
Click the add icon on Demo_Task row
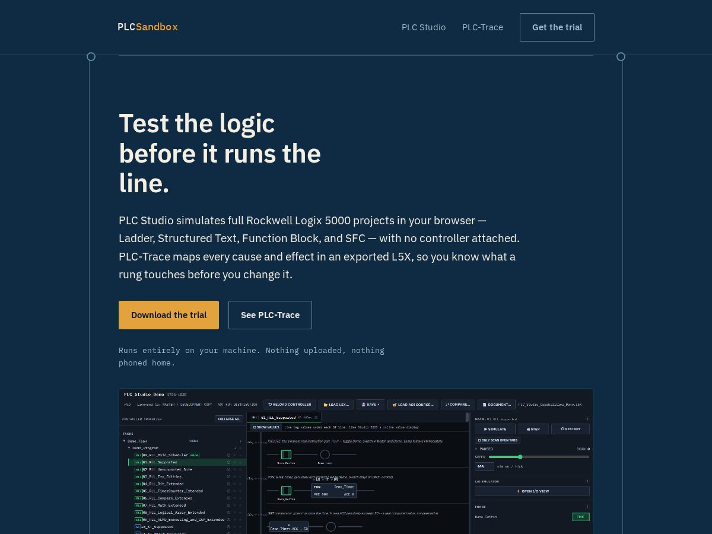point(240,441)
